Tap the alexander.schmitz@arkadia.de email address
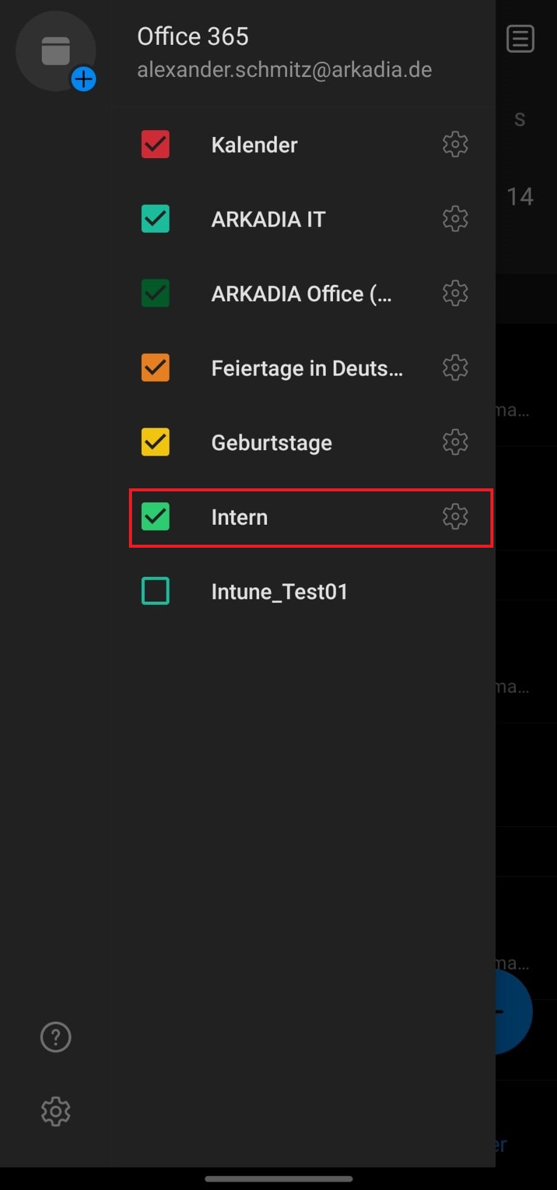This screenshot has height=1190, width=557. tap(285, 70)
